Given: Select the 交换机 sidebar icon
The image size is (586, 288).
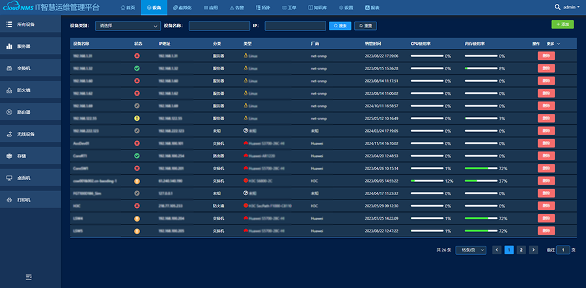Looking at the screenshot, I should click(9, 68).
